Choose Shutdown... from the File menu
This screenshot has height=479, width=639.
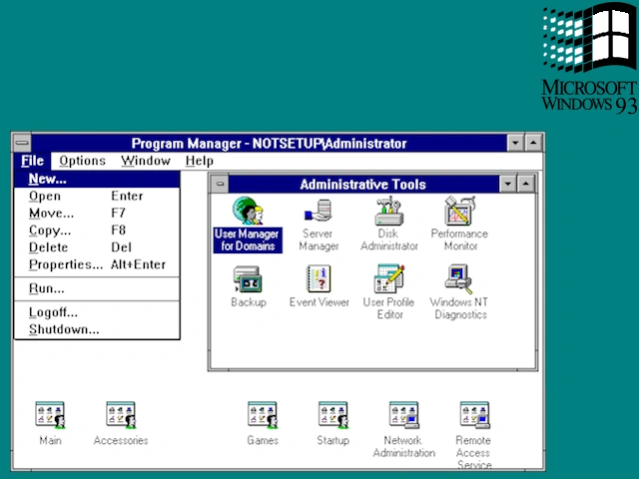tap(97, 329)
